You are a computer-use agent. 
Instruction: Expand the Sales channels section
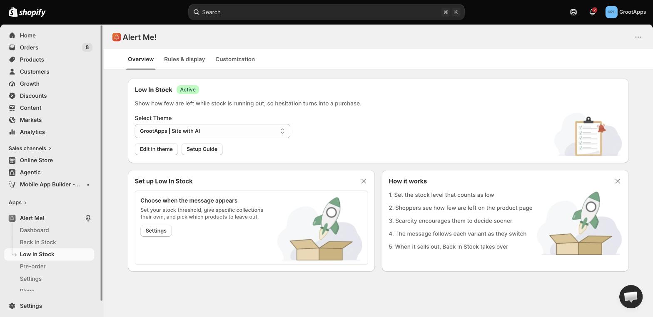[30, 148]
